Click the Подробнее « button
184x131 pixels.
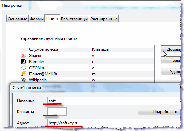coord(159,112)
